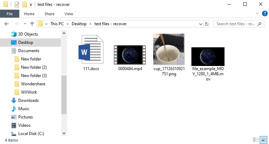Click the 0000484.mp4 file name

tap(130, 69)
